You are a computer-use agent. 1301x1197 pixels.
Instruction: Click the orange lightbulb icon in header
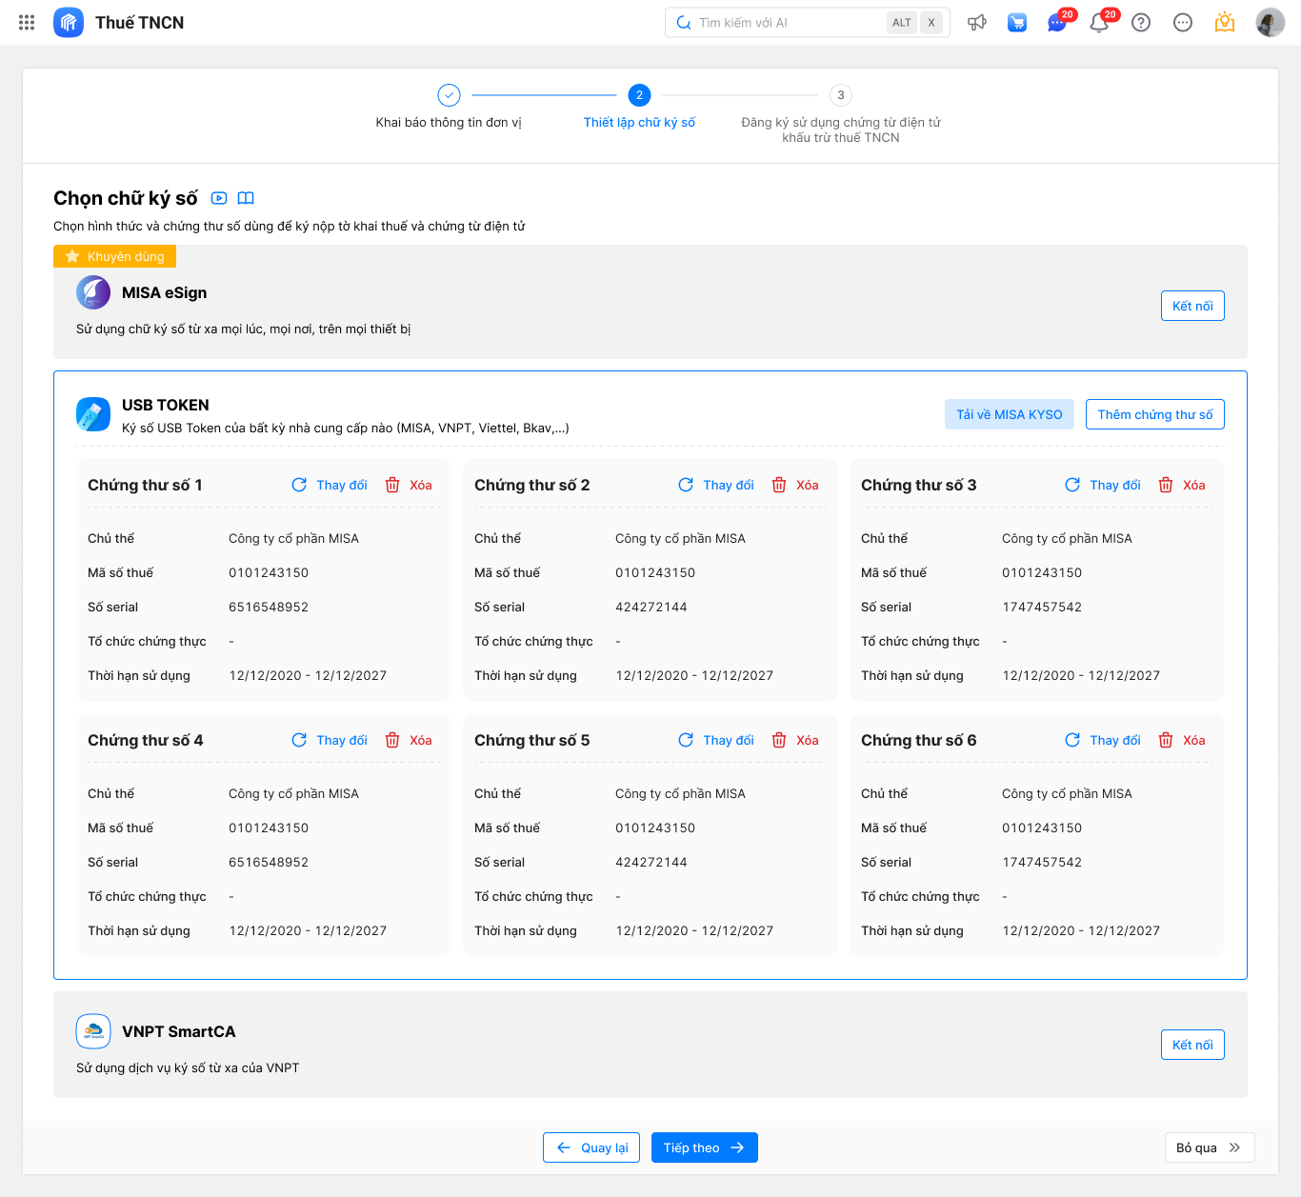pos(1225,22)
